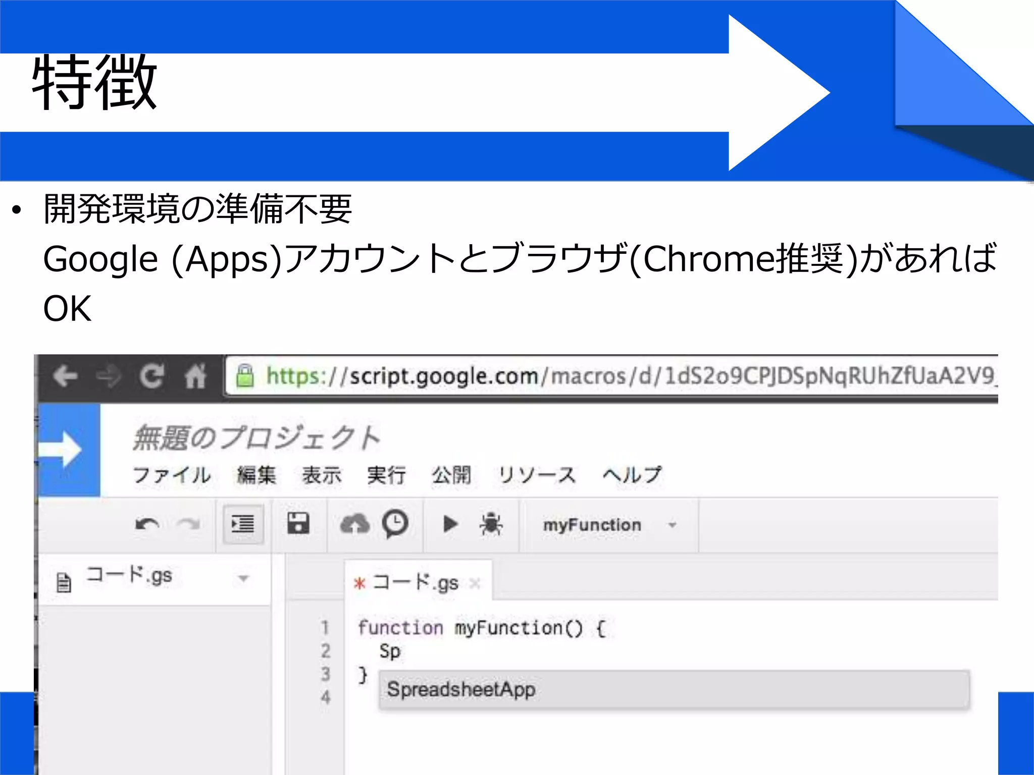This screenshot has width=1034, height=775.
Task: Run the script with the play button
Action: 450,524
